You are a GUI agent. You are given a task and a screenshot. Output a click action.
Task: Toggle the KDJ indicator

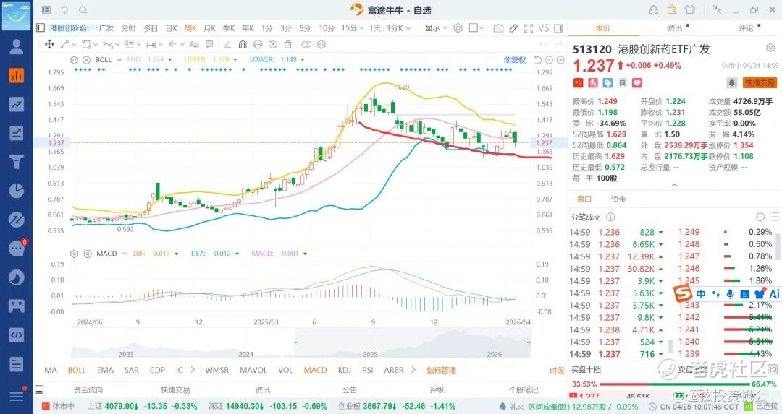(x=344, y=370)
